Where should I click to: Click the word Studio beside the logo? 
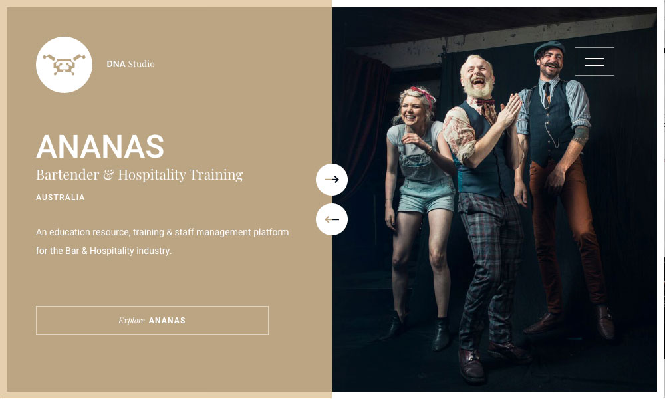141,64
